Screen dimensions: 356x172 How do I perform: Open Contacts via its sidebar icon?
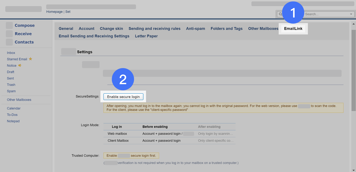coord(9,42)
